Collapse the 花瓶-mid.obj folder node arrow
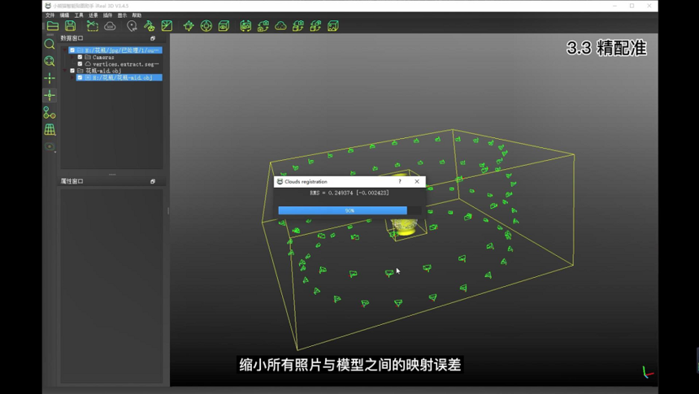The height and width of the screenshot is (394, 699). [x=66, y=71]
